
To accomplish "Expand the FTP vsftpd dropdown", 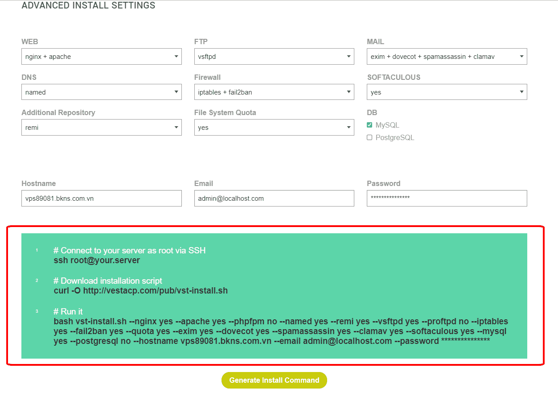I will pos(274,57).
